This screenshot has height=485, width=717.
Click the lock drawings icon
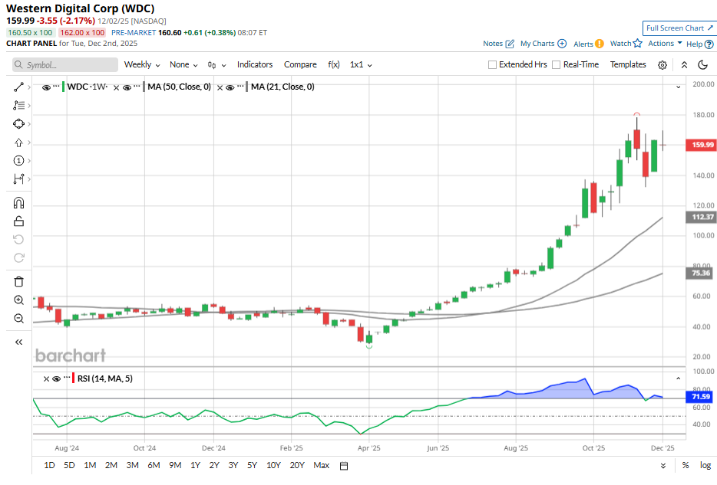(x=19, y=221)
